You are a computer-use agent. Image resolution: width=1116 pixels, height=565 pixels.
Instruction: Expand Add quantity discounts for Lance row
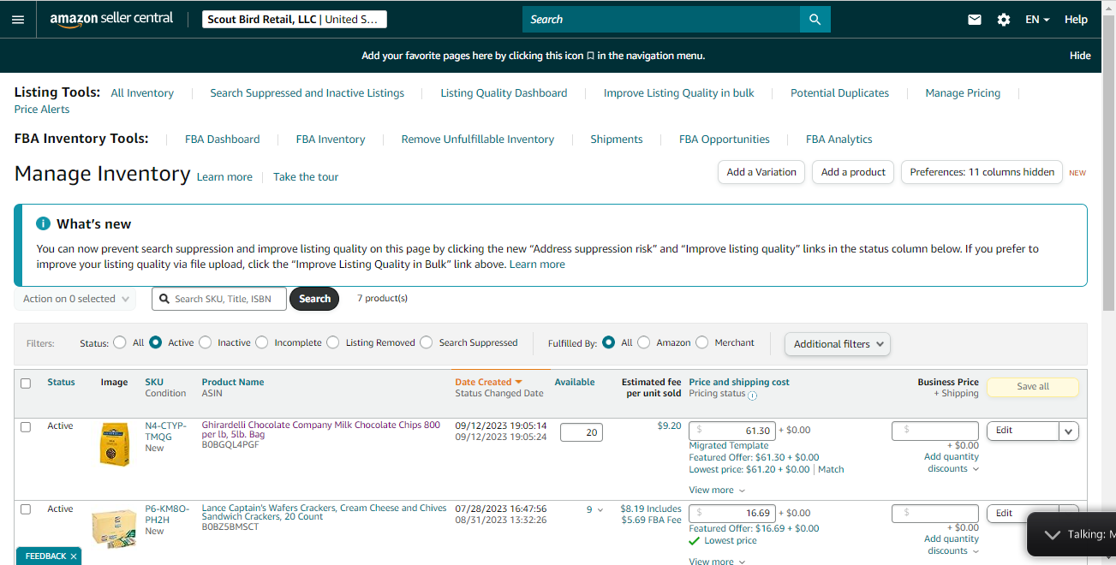tap(951, 545)
